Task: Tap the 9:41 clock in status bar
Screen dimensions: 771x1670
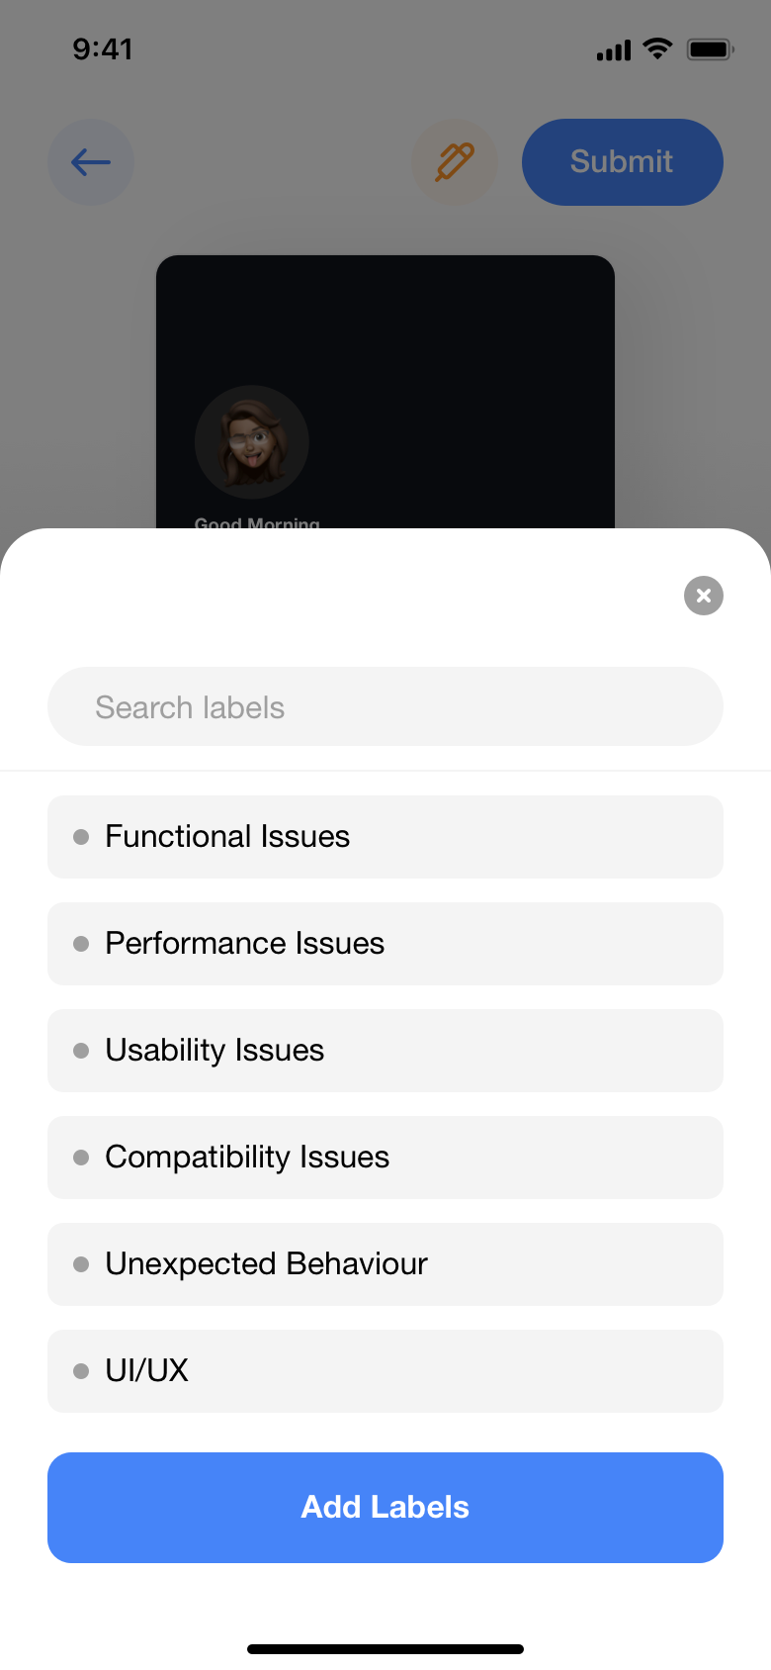Action: click(103, 49)
